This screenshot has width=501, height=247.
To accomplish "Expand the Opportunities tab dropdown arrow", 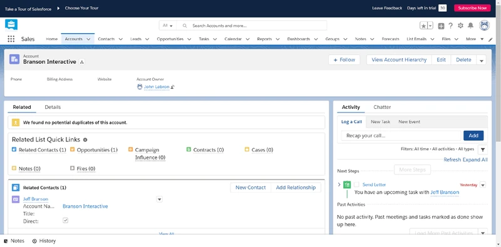I will (189, 39).
